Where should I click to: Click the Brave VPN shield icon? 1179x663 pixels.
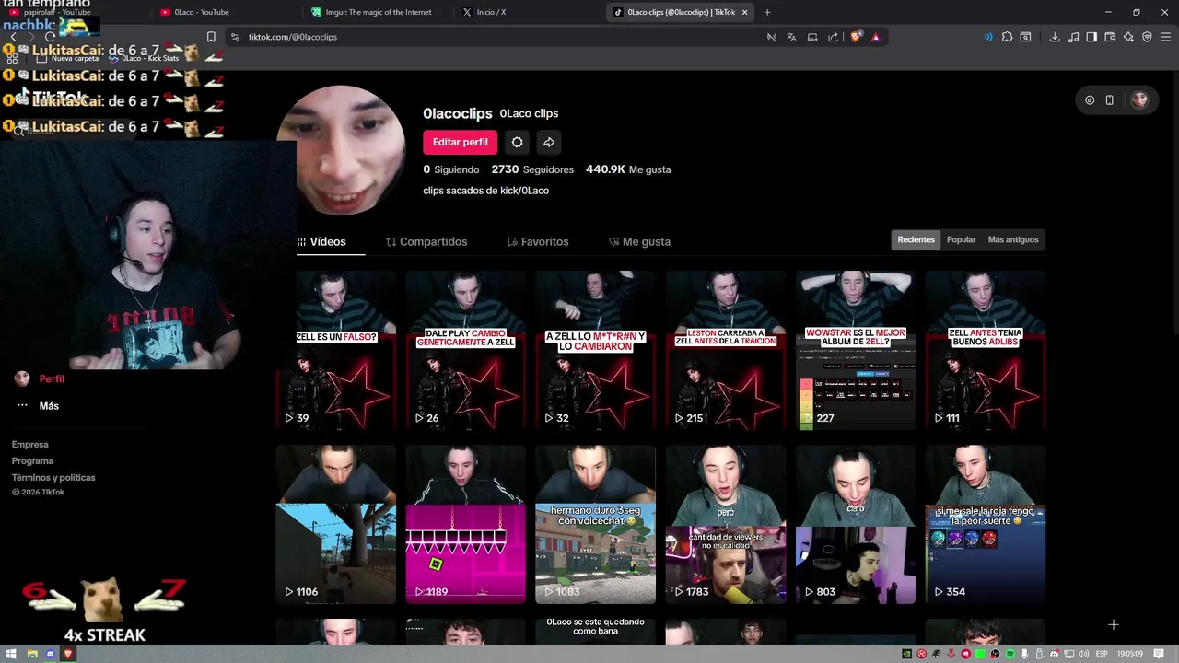click(x=1147, y=37)
